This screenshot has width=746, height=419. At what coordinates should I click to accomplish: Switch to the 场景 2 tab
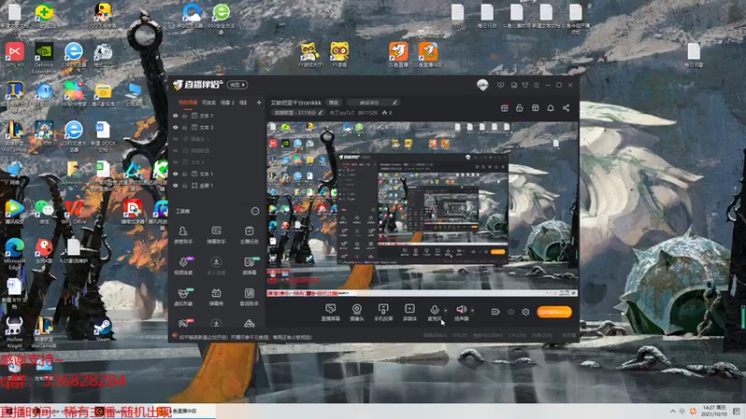[227, 102]
